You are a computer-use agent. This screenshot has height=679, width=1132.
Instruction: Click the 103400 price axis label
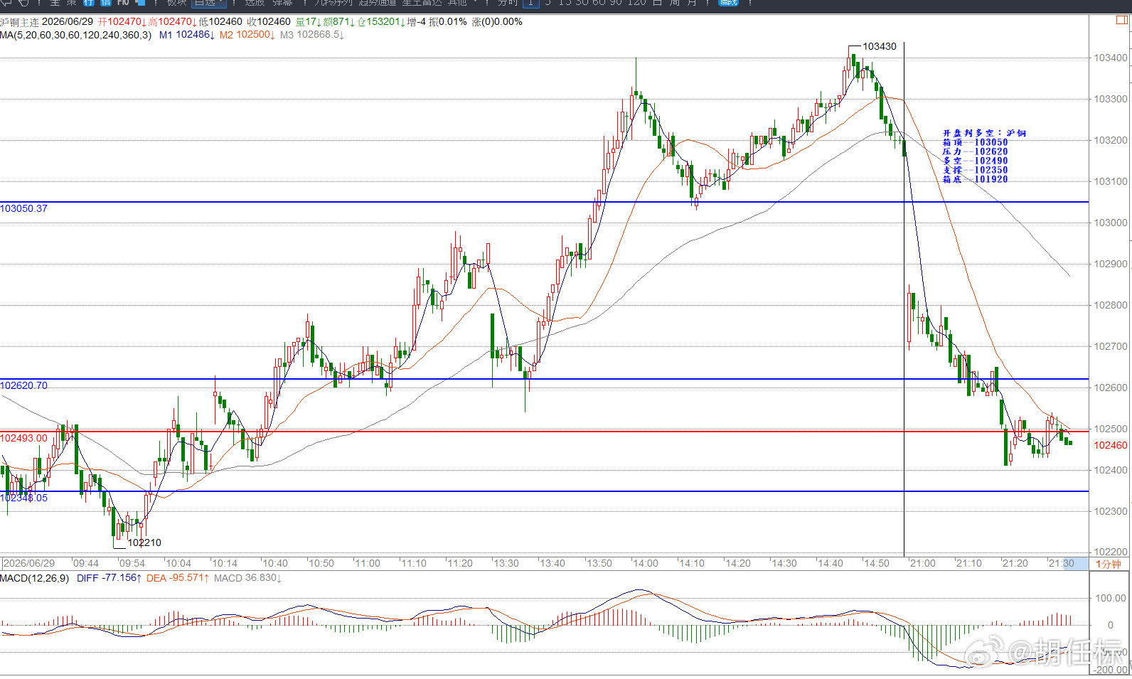pyautogui.click(x=1110, y=58)
